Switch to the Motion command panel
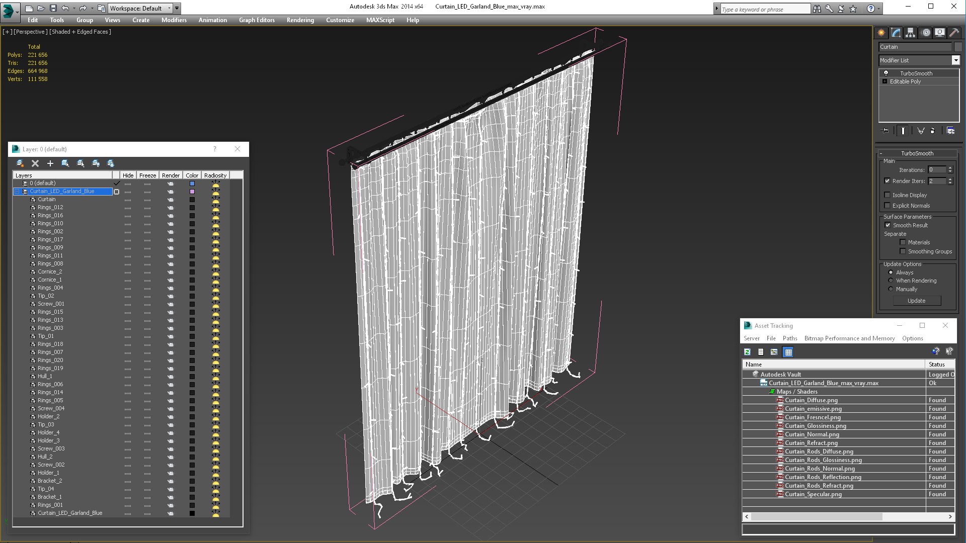 [x=926, y=33]
